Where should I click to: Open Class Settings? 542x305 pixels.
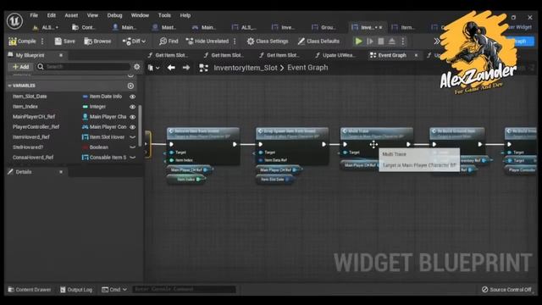[268, 42]
